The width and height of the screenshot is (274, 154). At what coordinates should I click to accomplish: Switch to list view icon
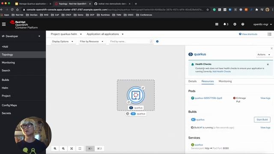pyautogui.click(x=269, y=34)
